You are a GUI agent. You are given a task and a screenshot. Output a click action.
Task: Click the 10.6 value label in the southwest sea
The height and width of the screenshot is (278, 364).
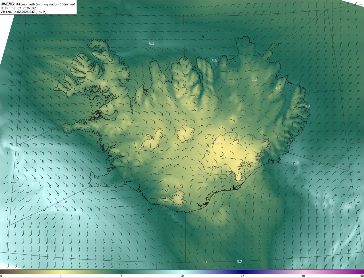[x=58, y=206]
